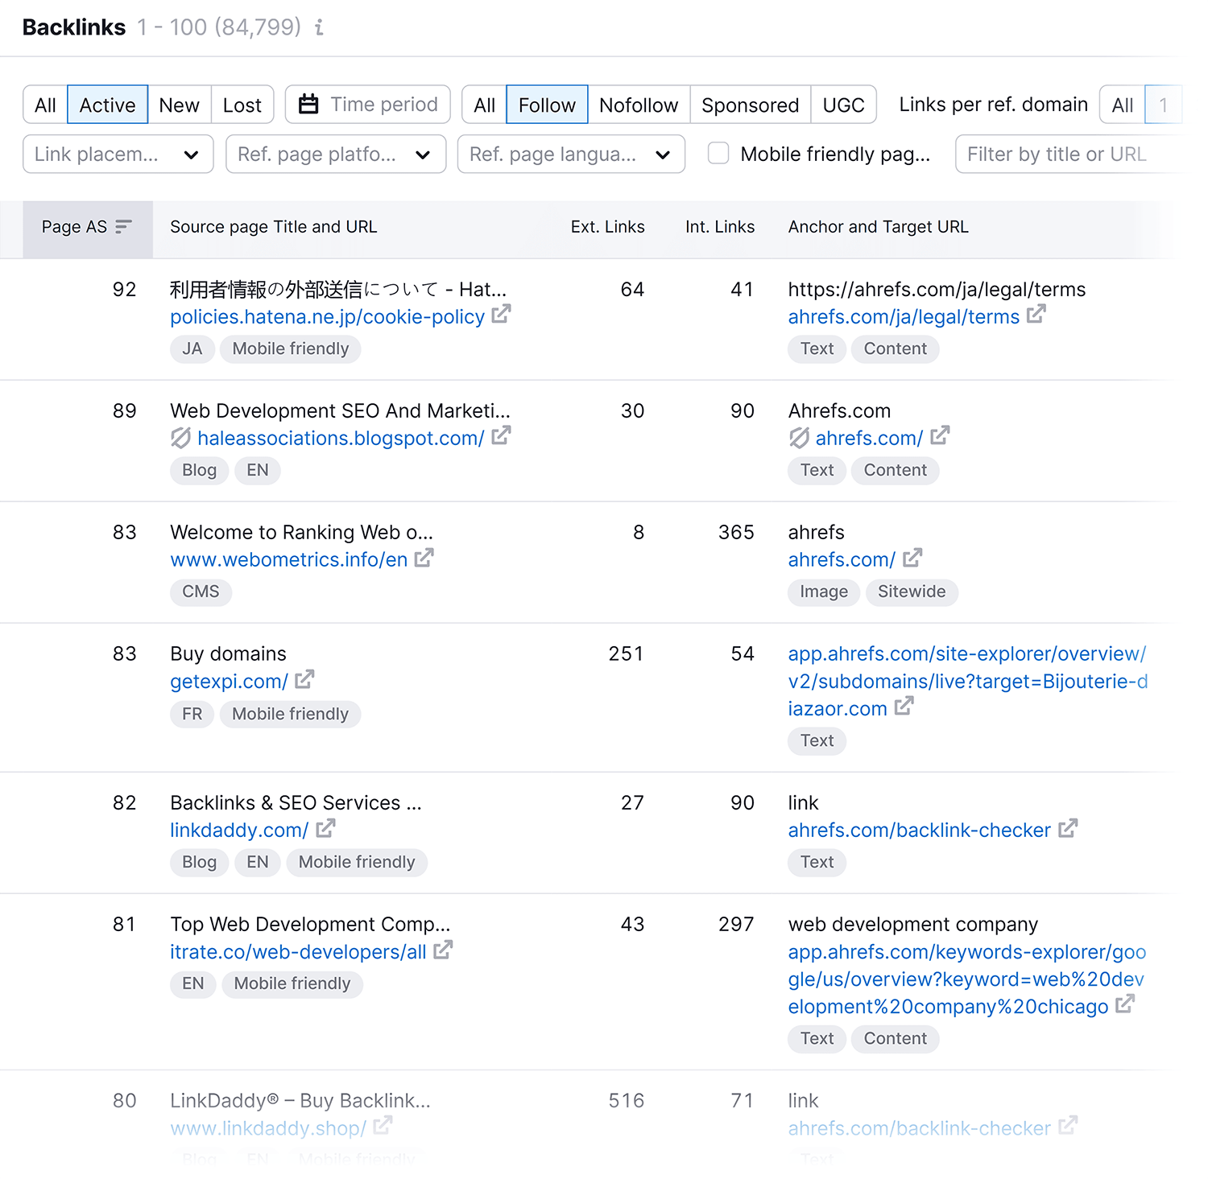Open the linkdaddy.com/ source link
The width and height of the screenshot is (1208, 1179).
pyautogui.click(x=239, y=830)
